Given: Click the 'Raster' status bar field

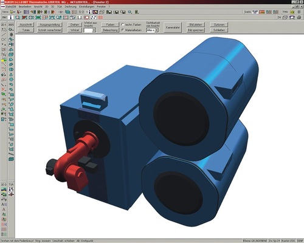Looking at the screenshot, I should pos(289,241).
